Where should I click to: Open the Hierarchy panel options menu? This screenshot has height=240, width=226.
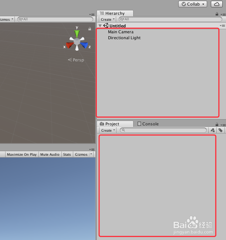pos(223,14)
